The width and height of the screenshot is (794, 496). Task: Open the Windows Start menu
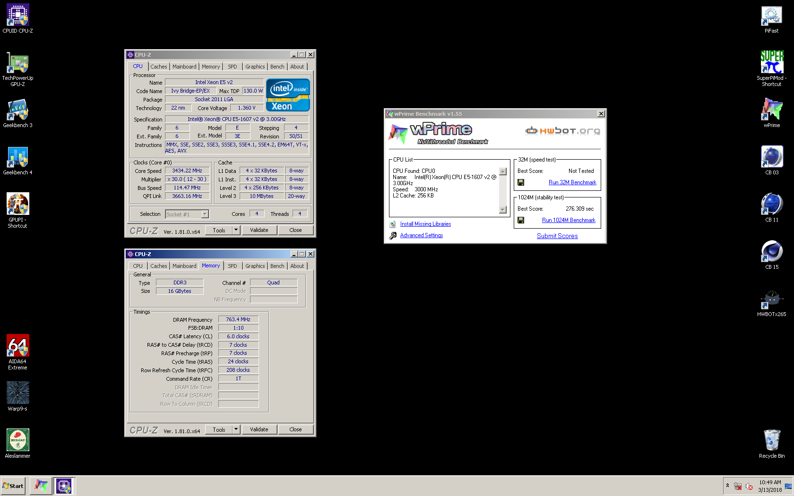point(13,486)
